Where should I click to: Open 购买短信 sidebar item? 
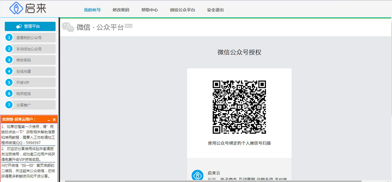click(30, 94)
